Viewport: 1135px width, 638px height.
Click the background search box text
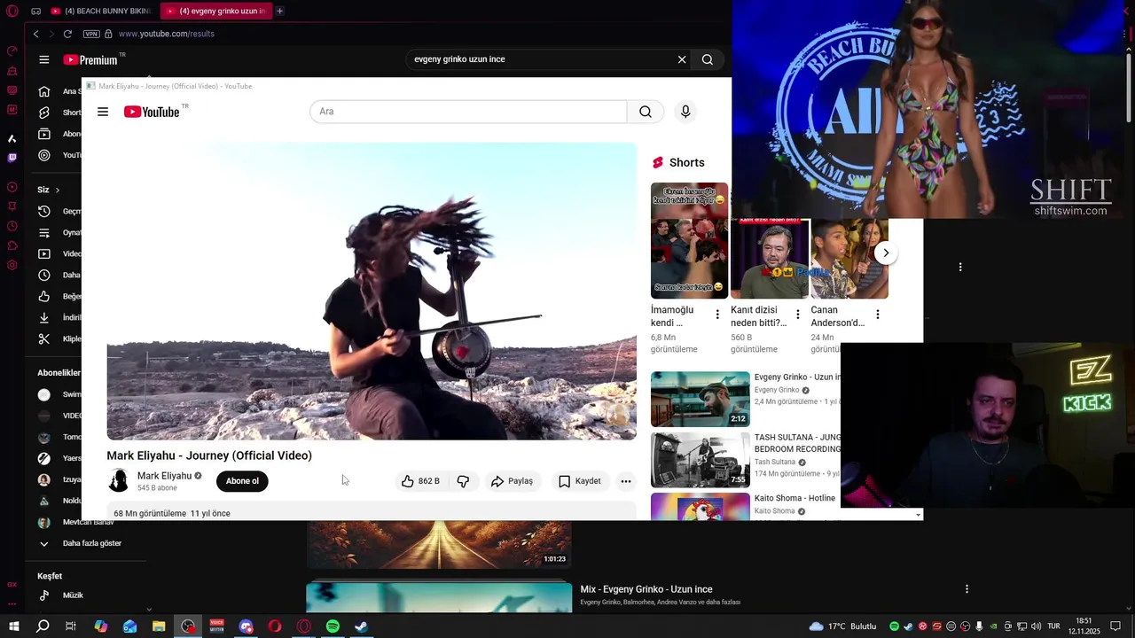(459, 59)
